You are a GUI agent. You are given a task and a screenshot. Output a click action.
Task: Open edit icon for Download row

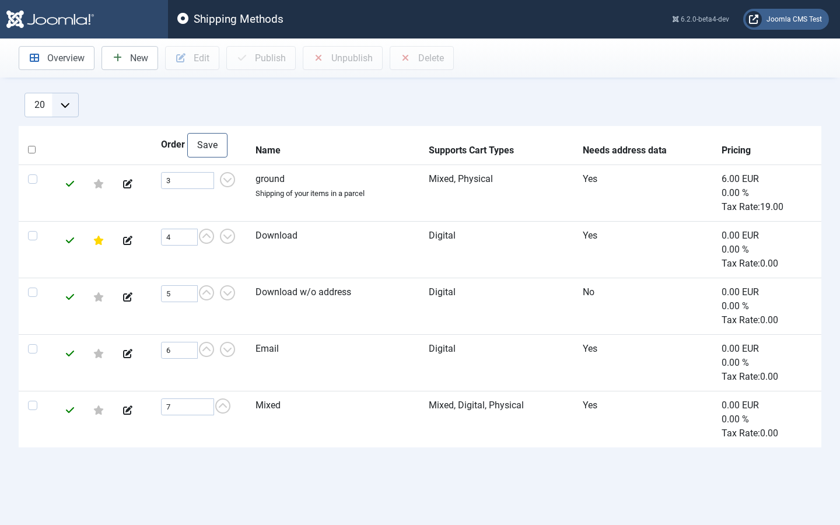(128, 240)
